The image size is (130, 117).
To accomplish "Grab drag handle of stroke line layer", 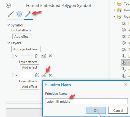I will point(13,56).
